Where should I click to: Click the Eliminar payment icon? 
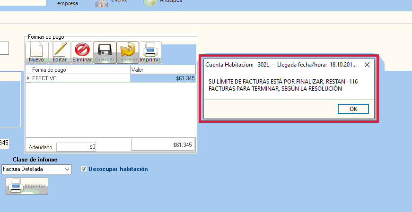[82, 52]
